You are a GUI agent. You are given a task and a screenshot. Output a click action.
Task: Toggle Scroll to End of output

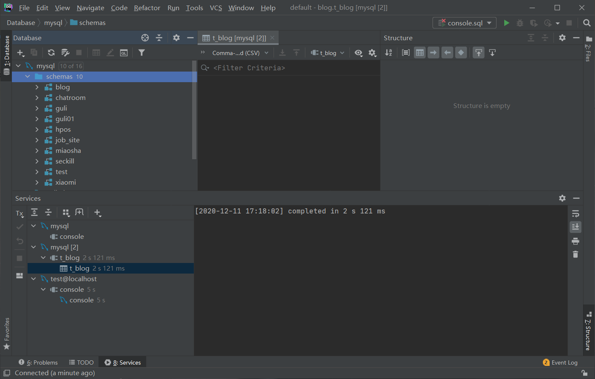pyautogui.click(x=575, y=227)
